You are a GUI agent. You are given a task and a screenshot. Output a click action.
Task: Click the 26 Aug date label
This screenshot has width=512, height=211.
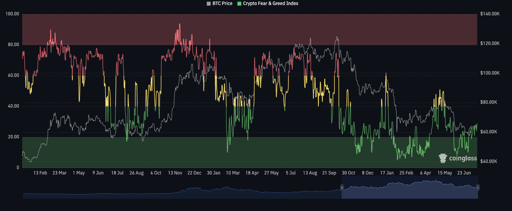[x=137, y=173]
